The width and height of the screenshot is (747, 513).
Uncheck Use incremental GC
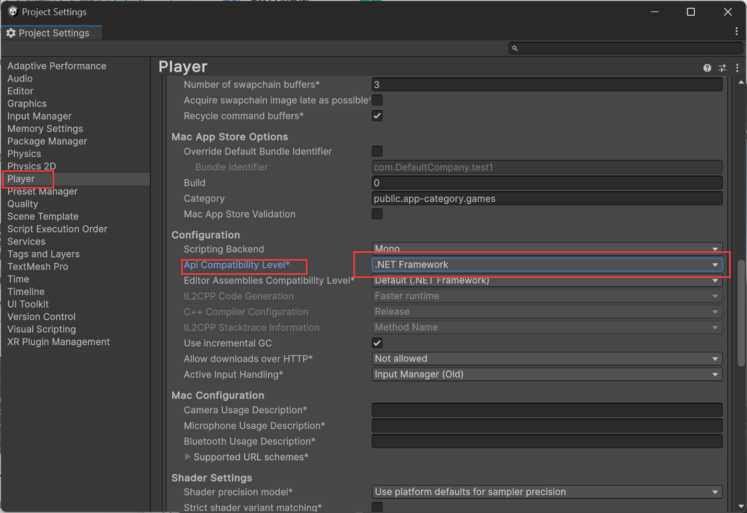coord(377,343)
